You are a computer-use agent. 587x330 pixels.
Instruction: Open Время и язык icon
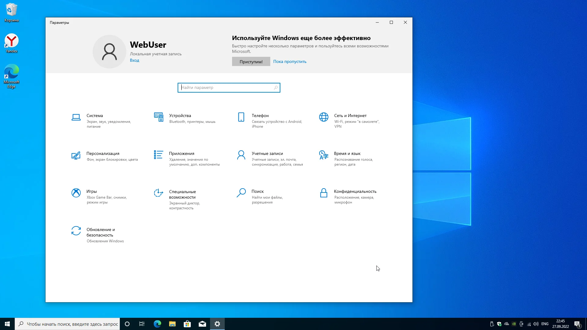click(x=323, y=155)
